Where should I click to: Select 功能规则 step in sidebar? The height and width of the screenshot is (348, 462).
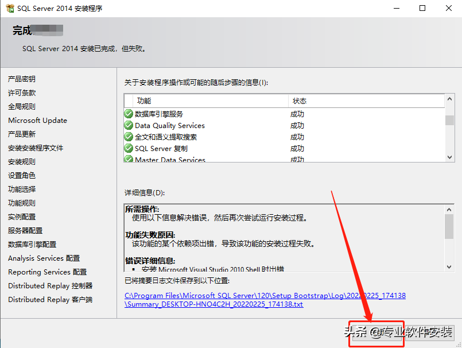(x=22, y=203)
